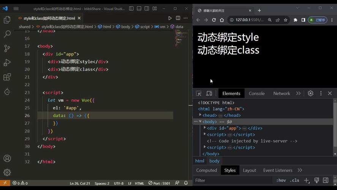Image resolution: width=337 pixels, height=190 pixels.
Task: Toggle the primary side bar layout
Action: [131, 9]
